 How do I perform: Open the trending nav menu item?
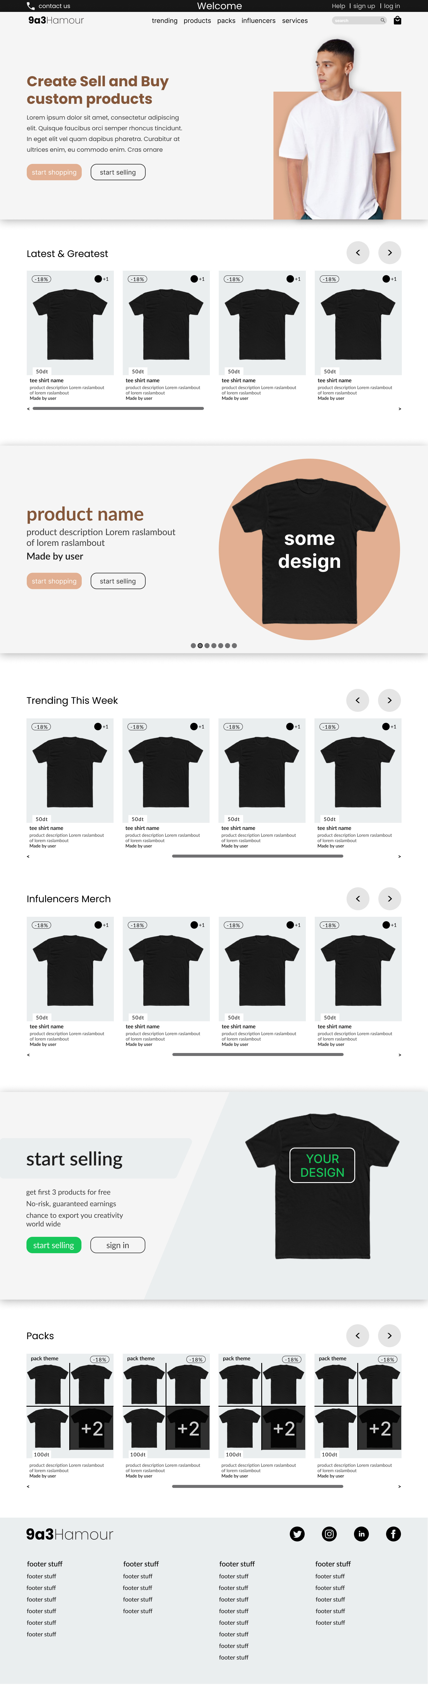pyautogui.click(x=165, y=21)
